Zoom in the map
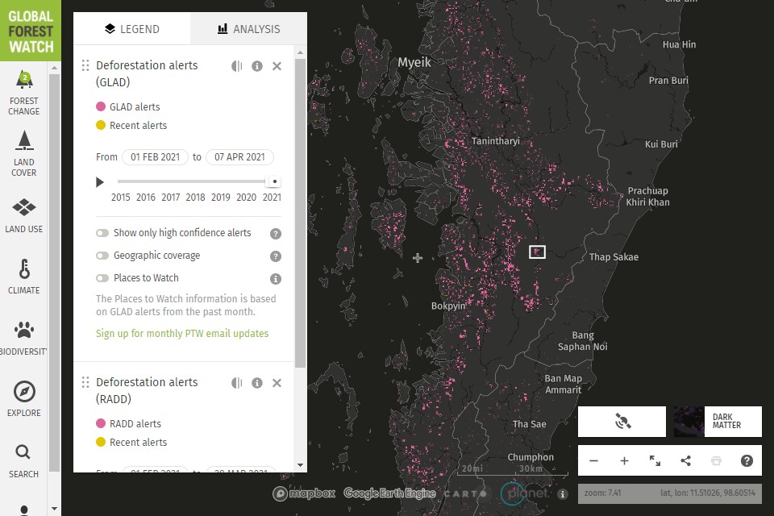The height and width of the screenshot is (516, 774). (x=624, y=460)
